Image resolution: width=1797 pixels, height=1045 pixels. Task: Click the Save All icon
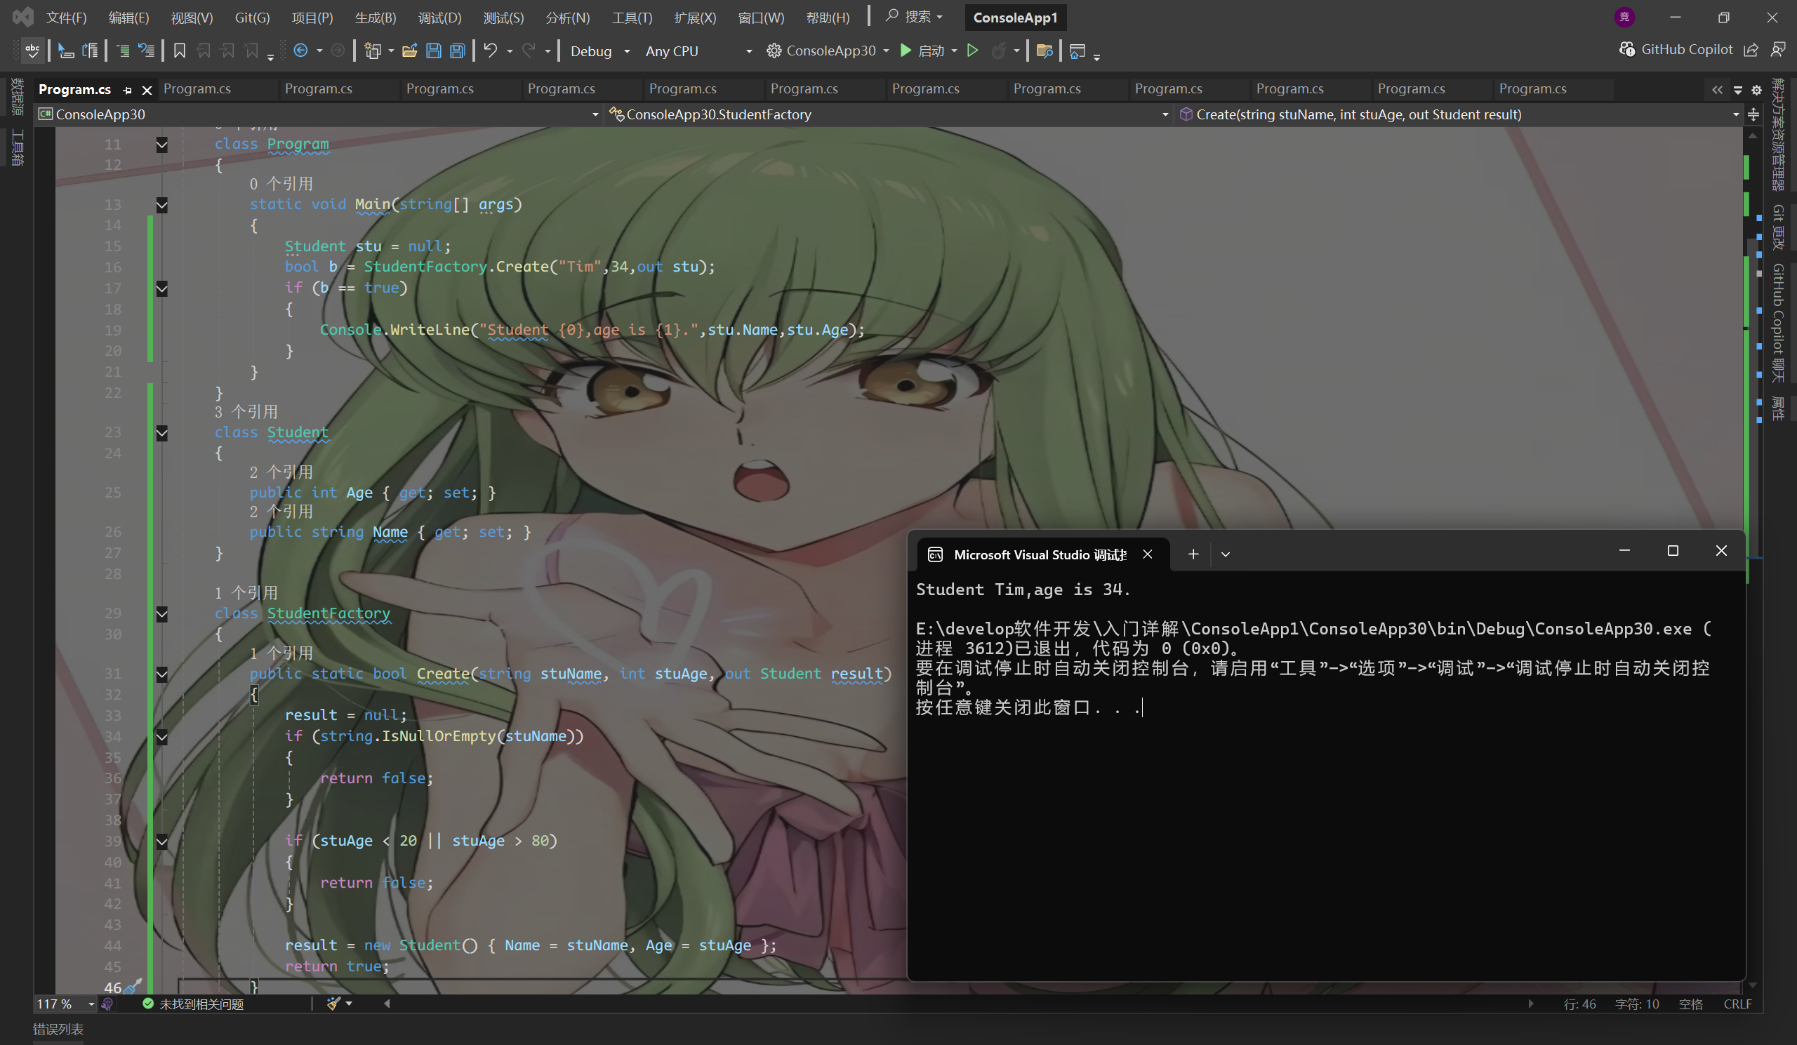point(458,51)
